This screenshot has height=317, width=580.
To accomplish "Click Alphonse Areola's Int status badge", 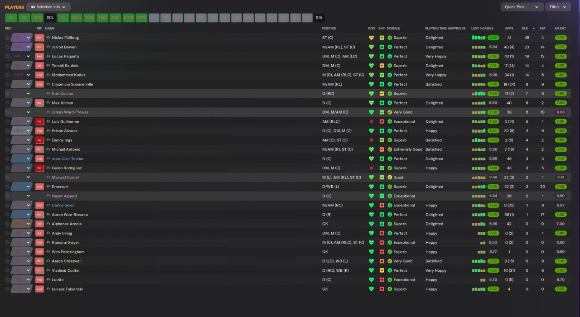I will (x=39, y=224).
